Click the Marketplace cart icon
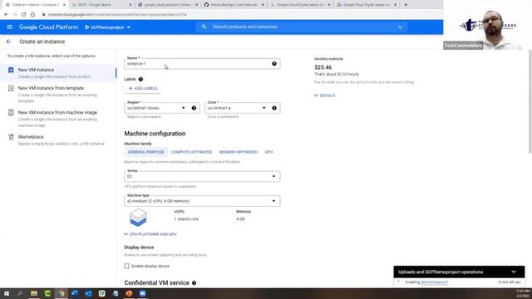 click(x=11, y=137)
